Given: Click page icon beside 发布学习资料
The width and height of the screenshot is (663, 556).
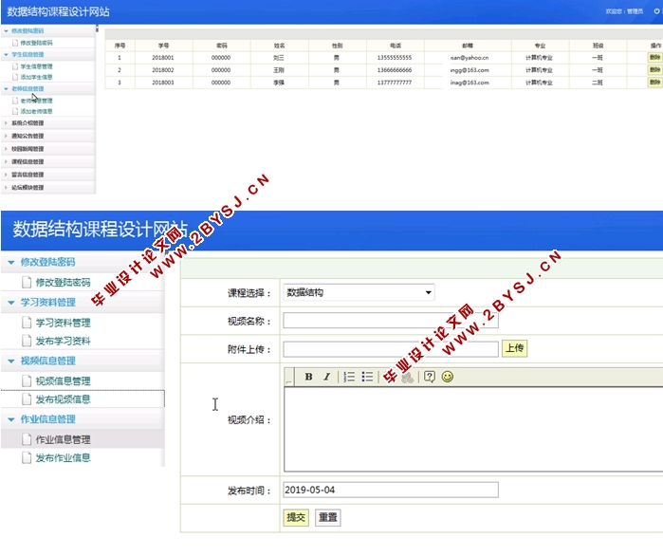Looking at the screenshot, I should click(27, 341).
